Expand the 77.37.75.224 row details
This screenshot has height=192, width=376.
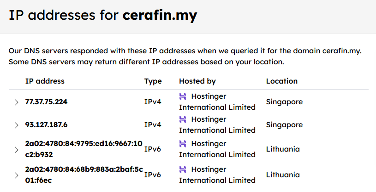[17, 102]
